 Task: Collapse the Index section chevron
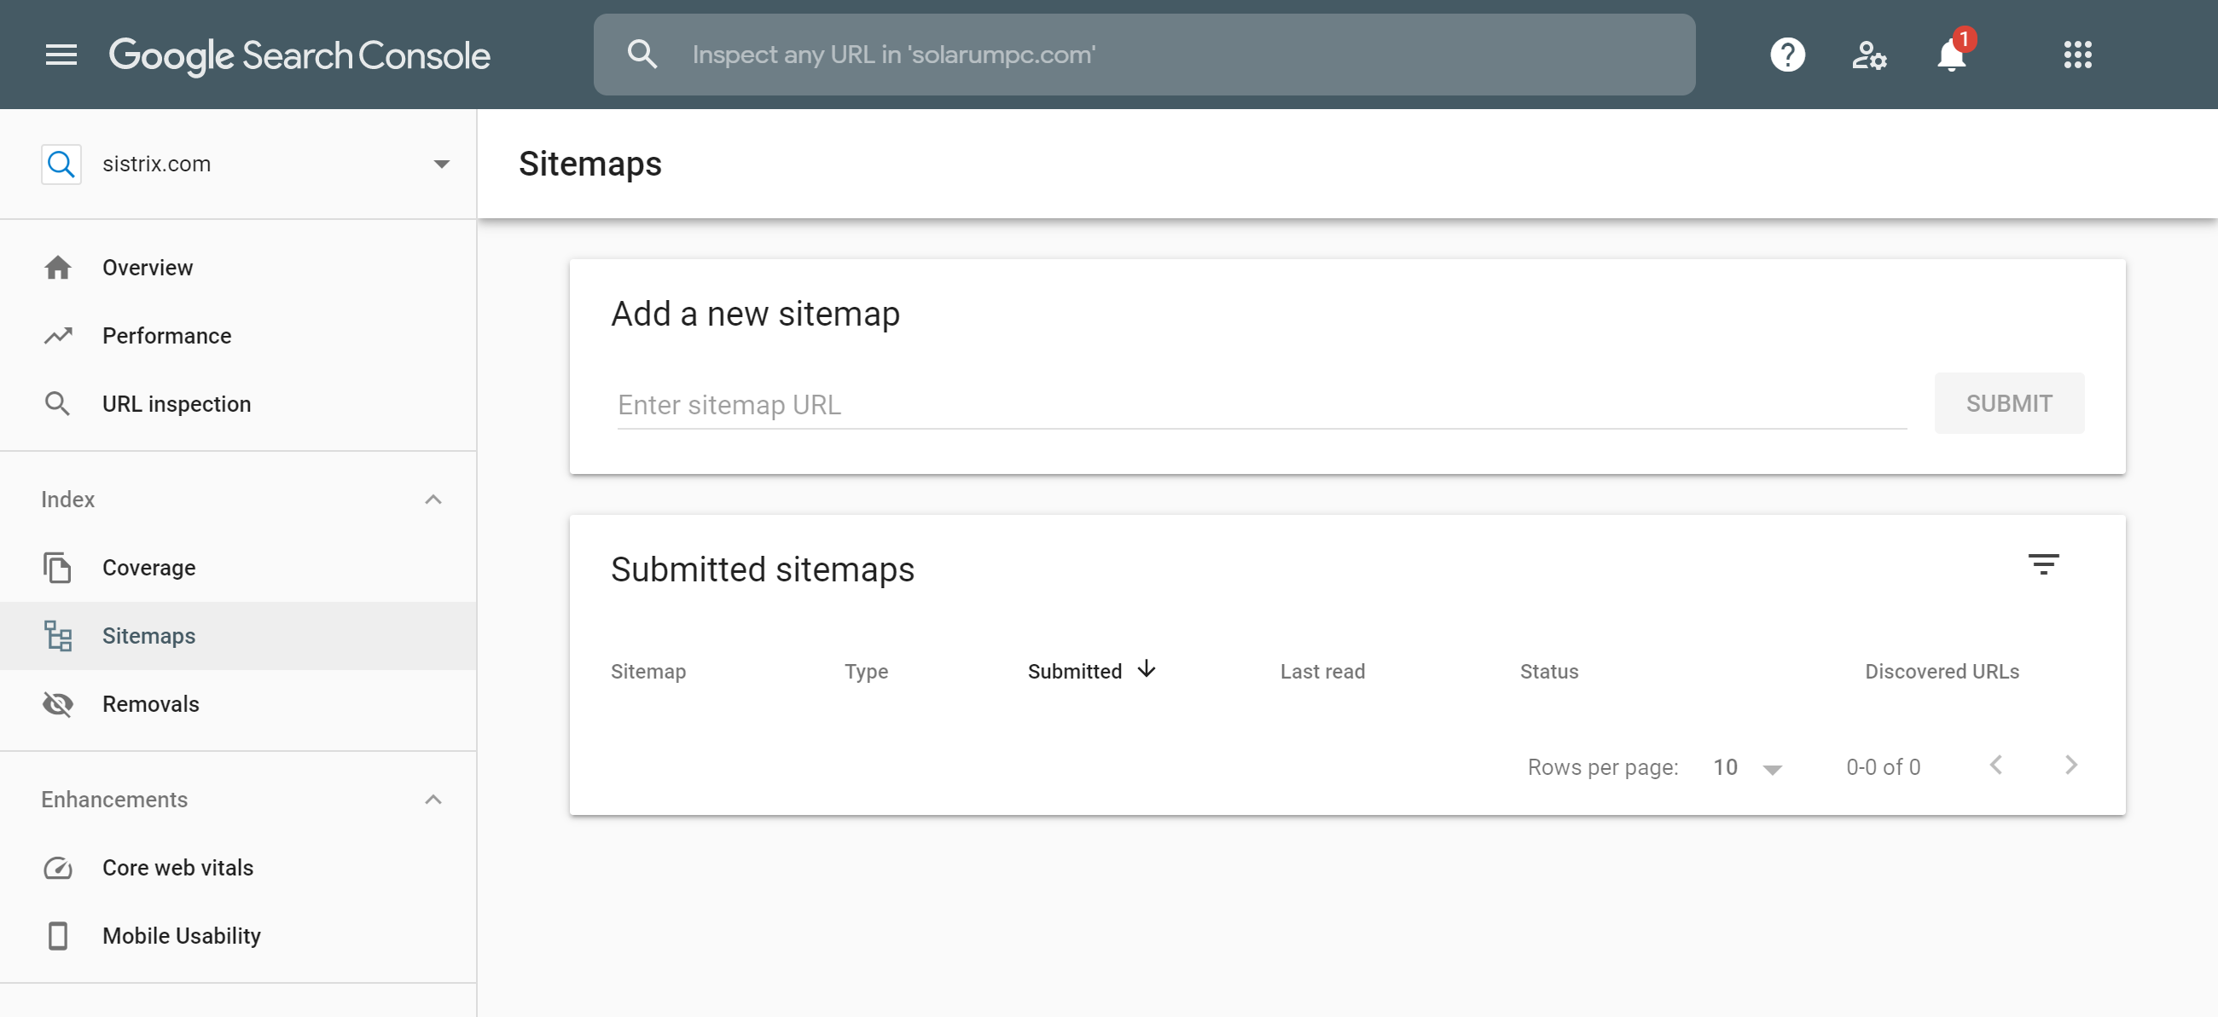(x=433, y=500)
